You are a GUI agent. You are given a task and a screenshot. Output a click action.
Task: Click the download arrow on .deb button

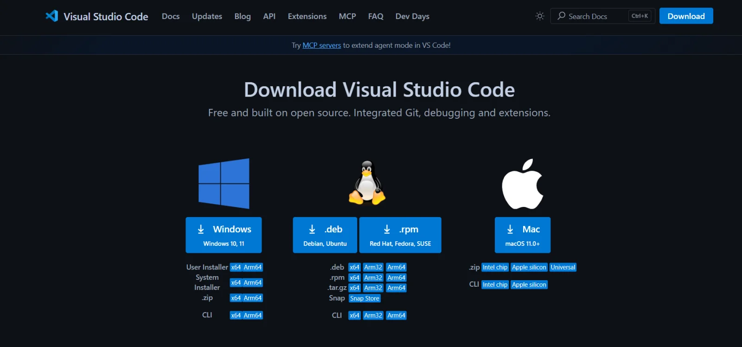(312, 229)
